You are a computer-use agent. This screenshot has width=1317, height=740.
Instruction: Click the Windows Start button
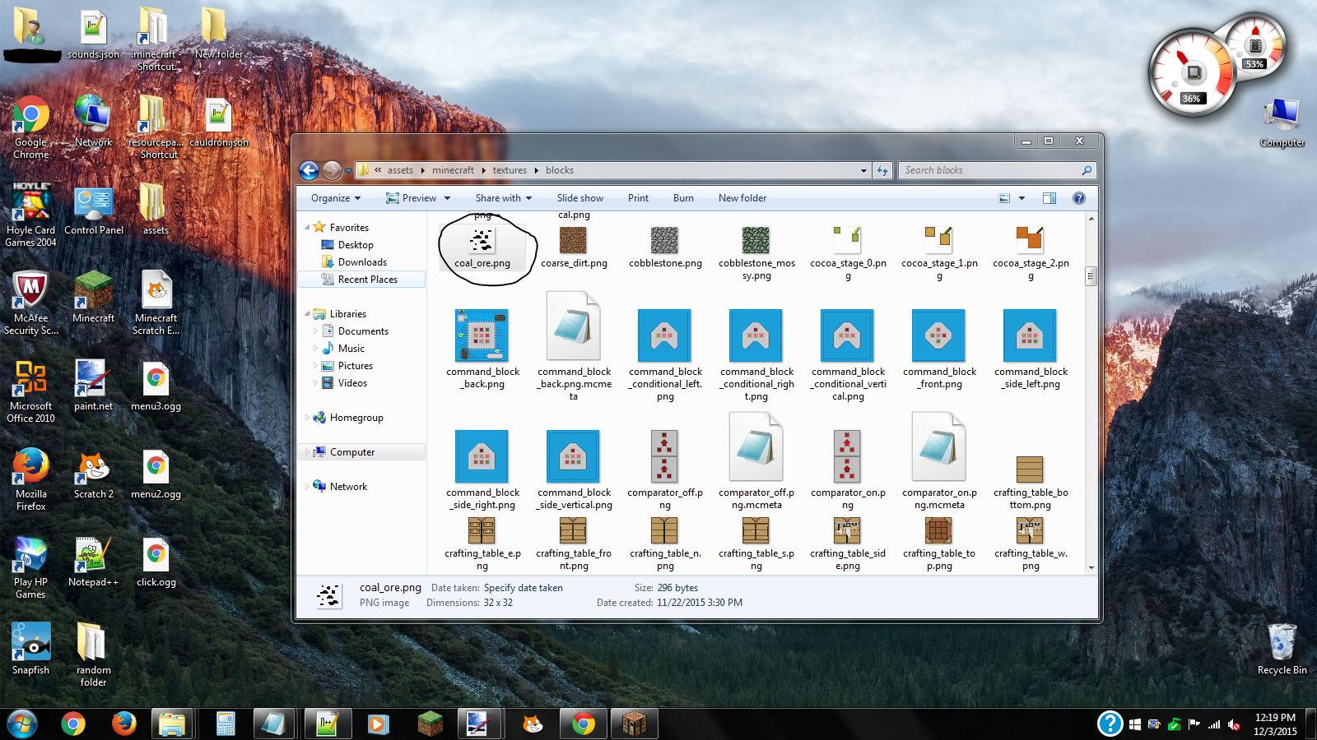coord(22,724)
